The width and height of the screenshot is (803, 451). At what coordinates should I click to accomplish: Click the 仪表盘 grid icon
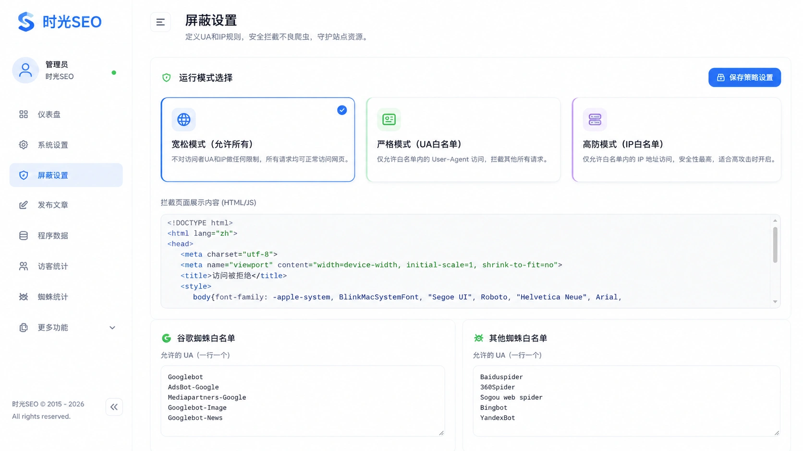click(24, 114)
